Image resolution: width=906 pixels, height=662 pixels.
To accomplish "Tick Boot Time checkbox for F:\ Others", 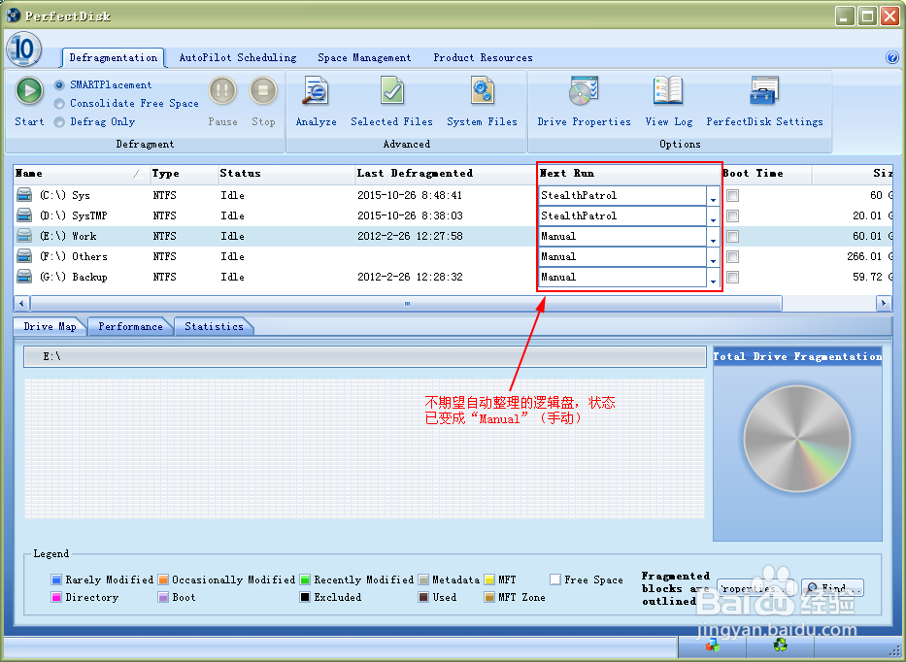I will tap(732, 256).
